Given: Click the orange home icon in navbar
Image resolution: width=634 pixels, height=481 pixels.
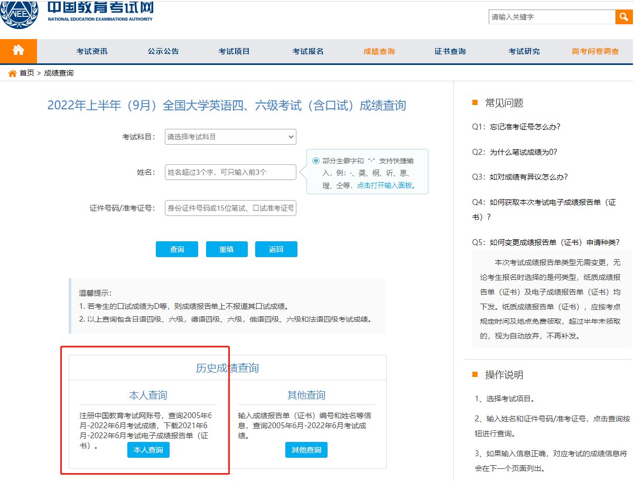Looking at the screenshot, I should pyautogui.click(x=18, y=51).
